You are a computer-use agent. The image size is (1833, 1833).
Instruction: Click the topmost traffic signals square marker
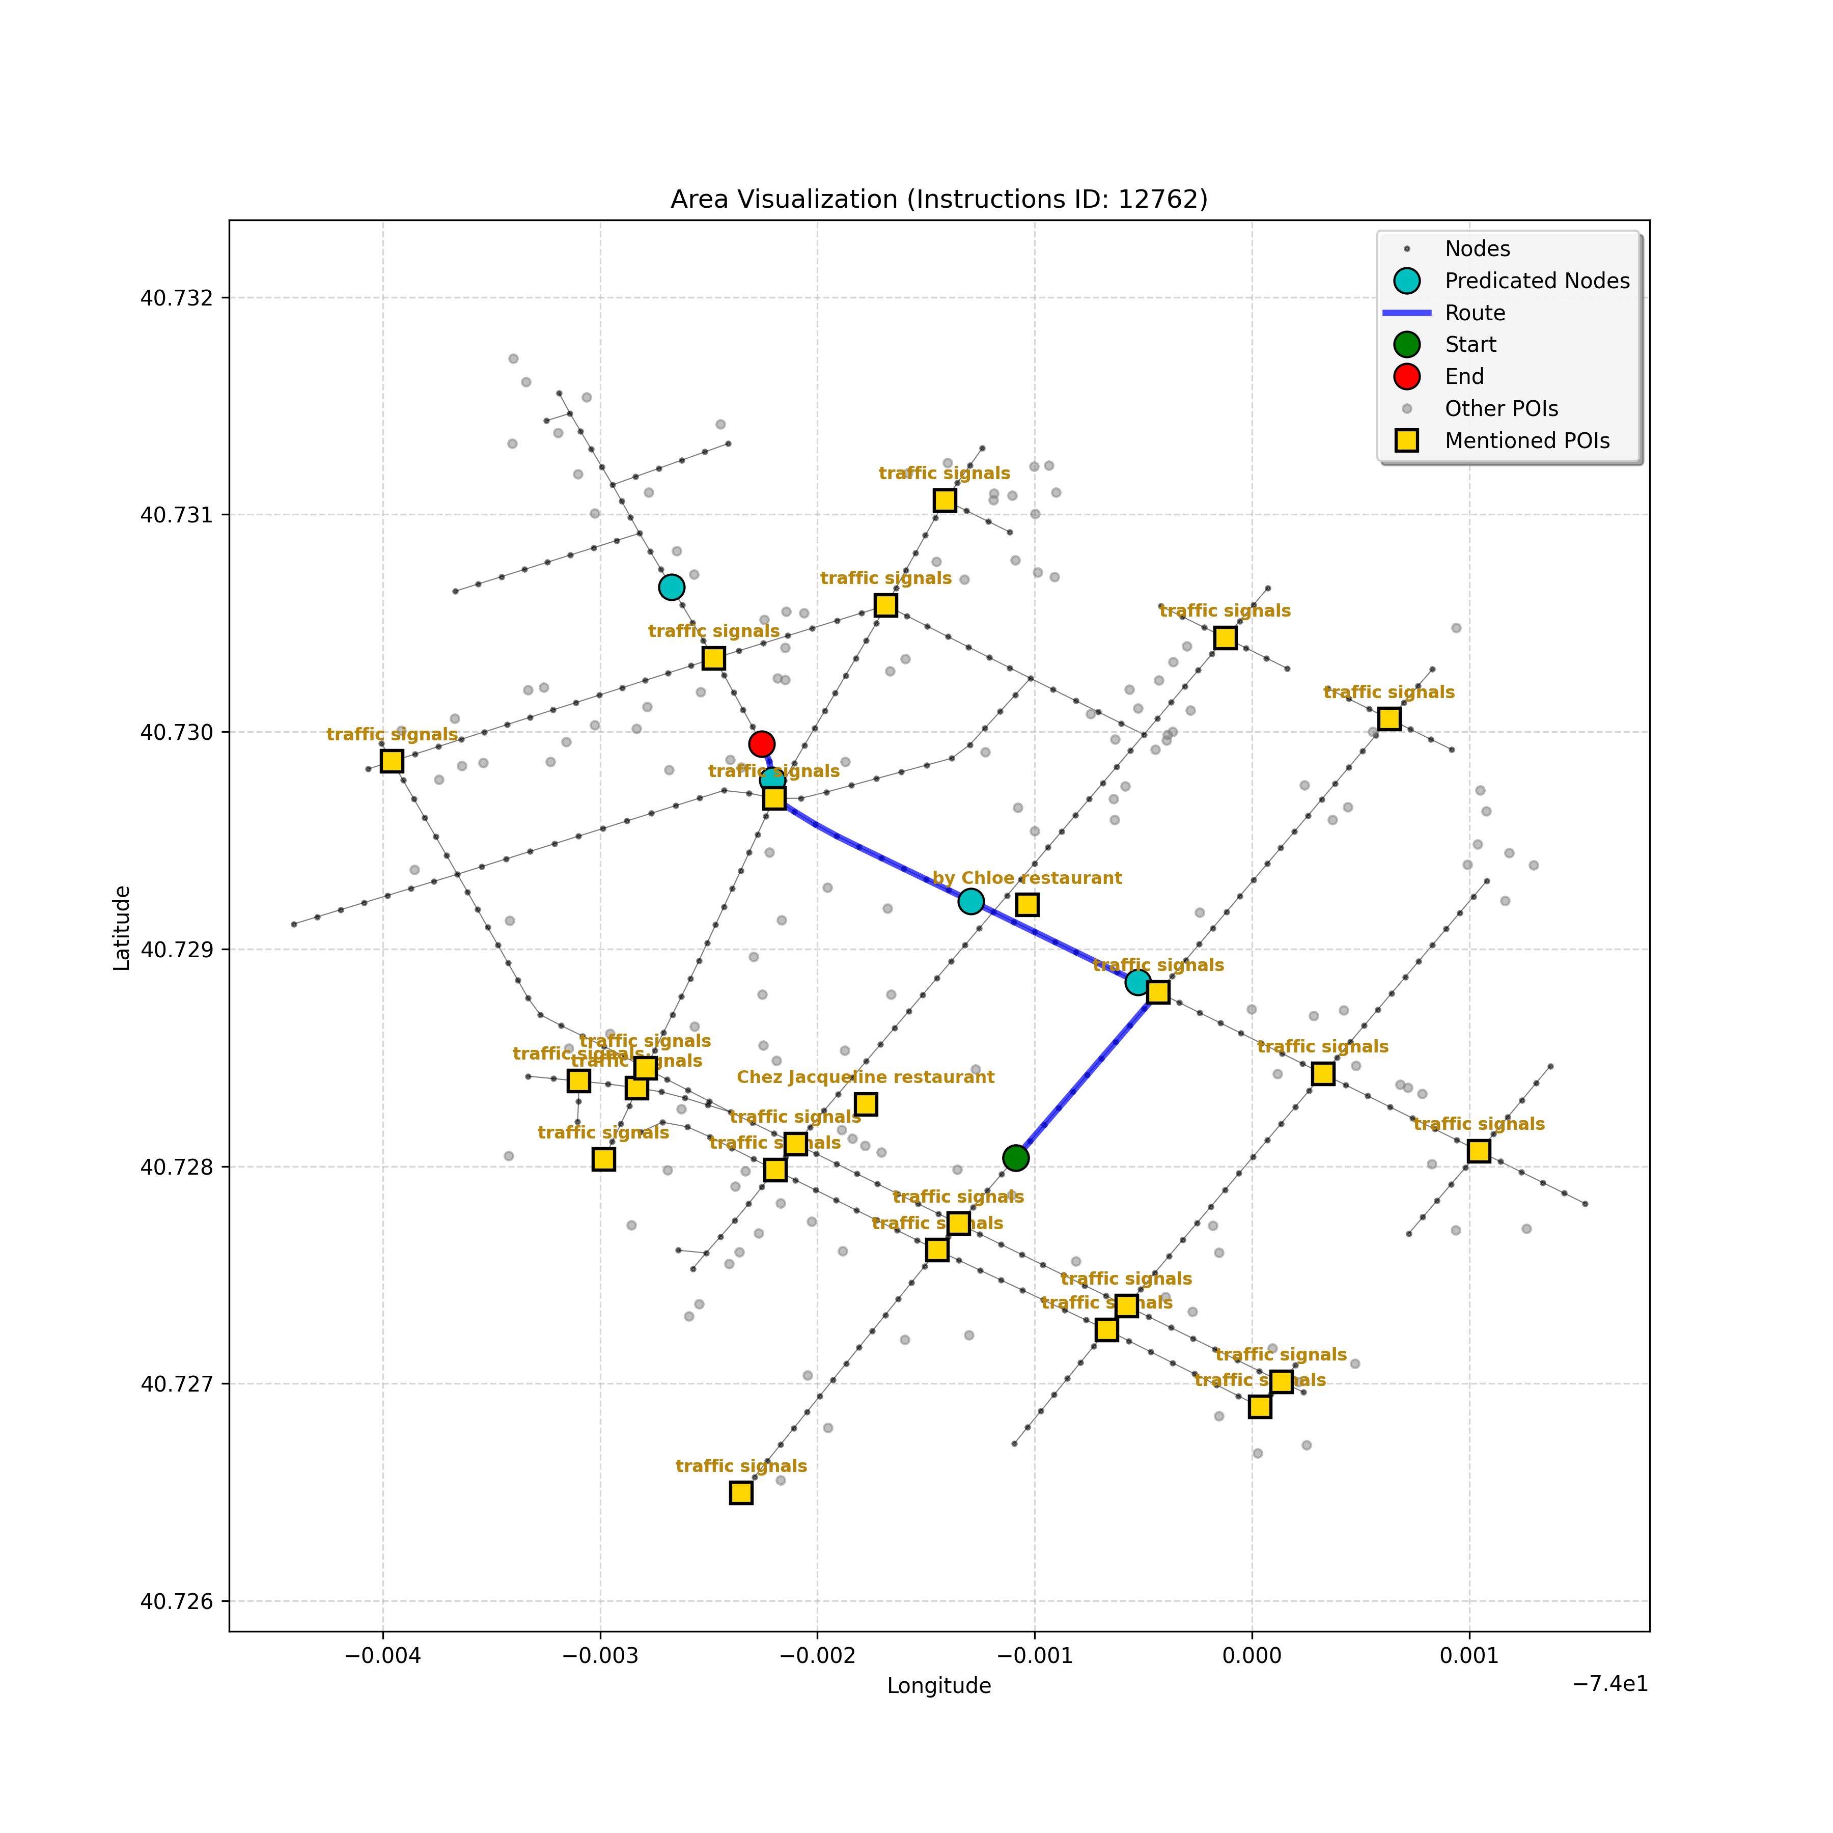click(x=944, y=500)
